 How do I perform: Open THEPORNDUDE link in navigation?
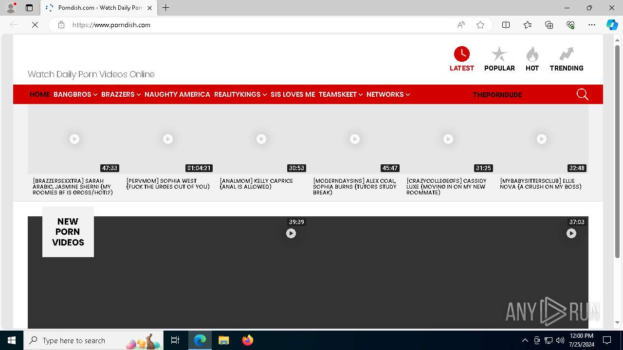pos(497,95)
